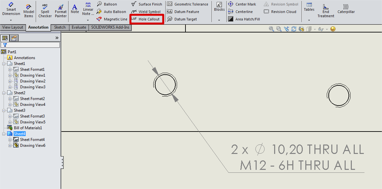
Task: Click the appearance color sphere icon
Action: click(x=333, y=29)
